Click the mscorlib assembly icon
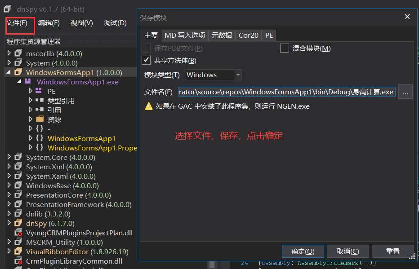This screenshot has height=269, width=419. [18, 53]
